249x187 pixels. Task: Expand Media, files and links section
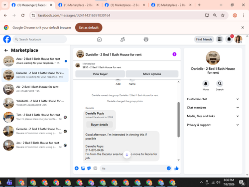pyautogui.click(x=213, y=116)
